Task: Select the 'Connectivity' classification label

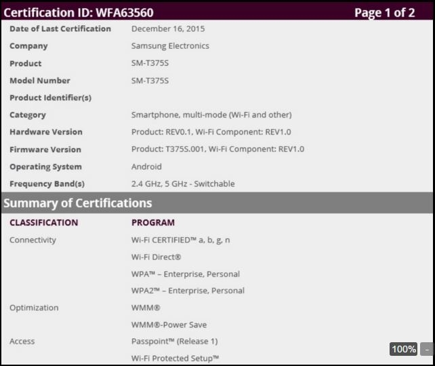Action: 33,240
